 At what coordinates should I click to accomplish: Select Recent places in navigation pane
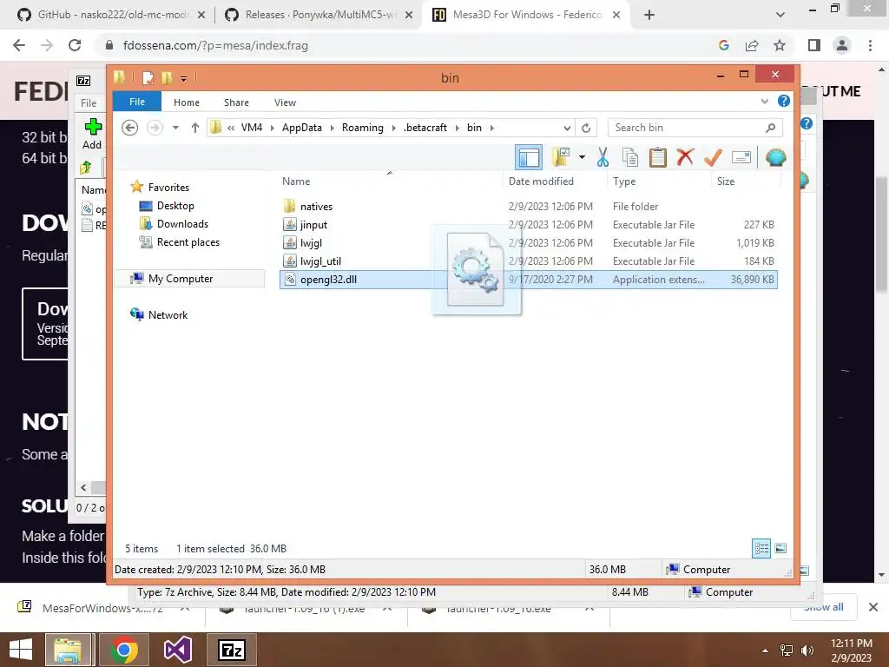pyautogui.click(x=188, y=242)
